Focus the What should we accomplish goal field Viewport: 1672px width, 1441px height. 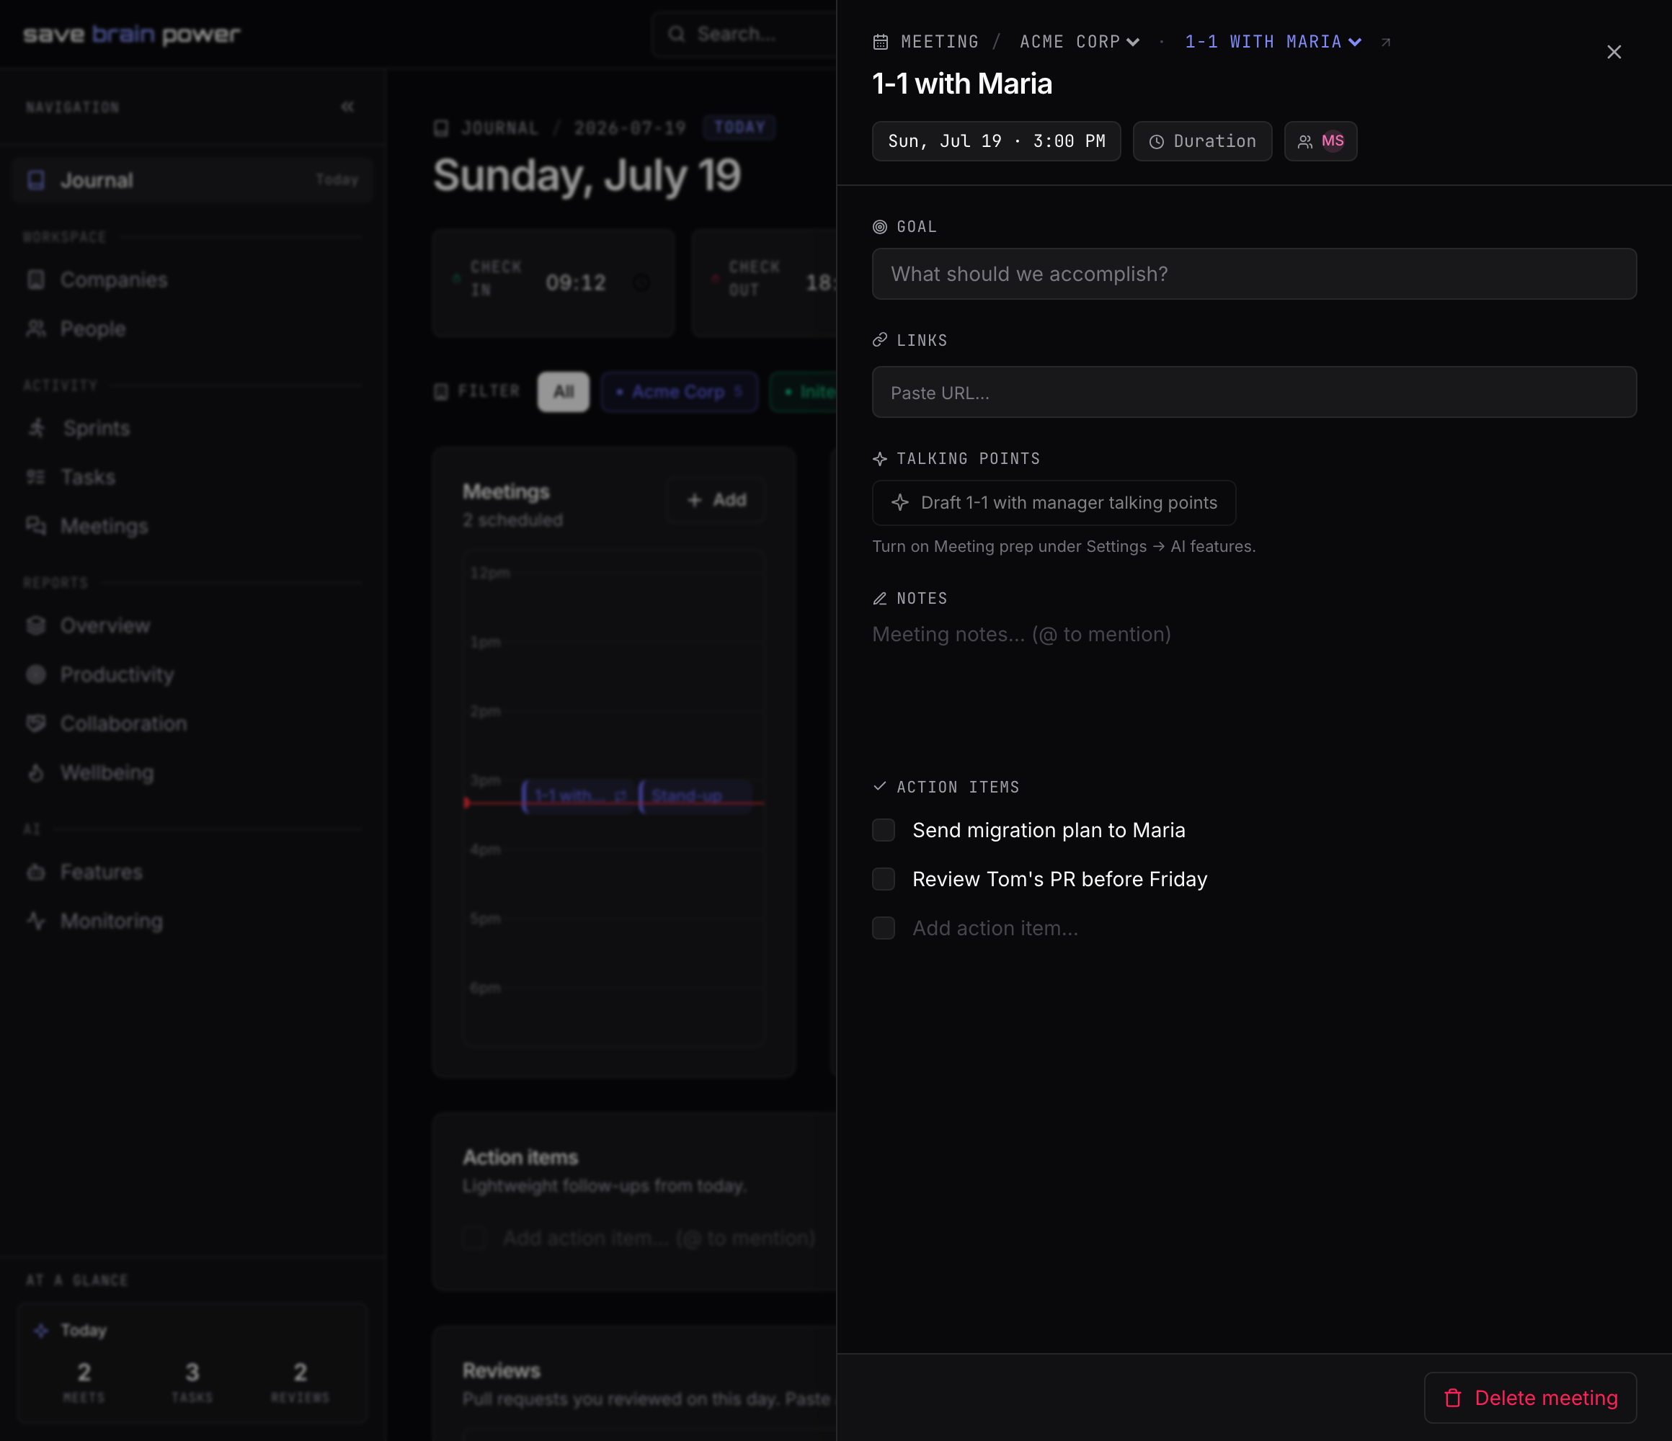(x=1254, y=275)
